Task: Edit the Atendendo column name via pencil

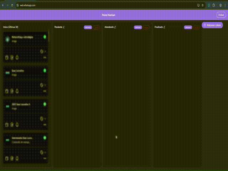Action: pos(115,27)
